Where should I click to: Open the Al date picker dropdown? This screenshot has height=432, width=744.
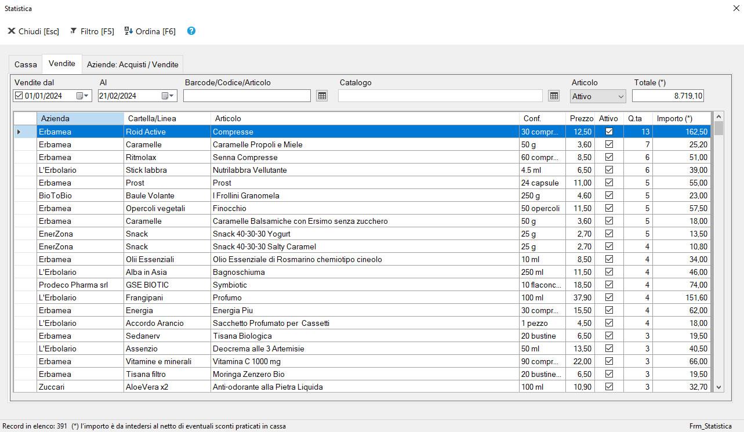(x=168, y=96)
